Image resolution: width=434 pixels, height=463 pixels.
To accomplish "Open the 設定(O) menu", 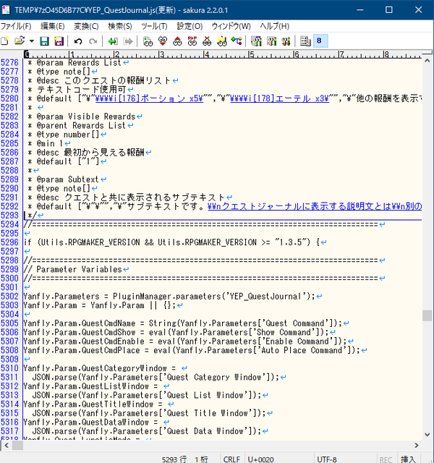I will click(x=190, y=26).
